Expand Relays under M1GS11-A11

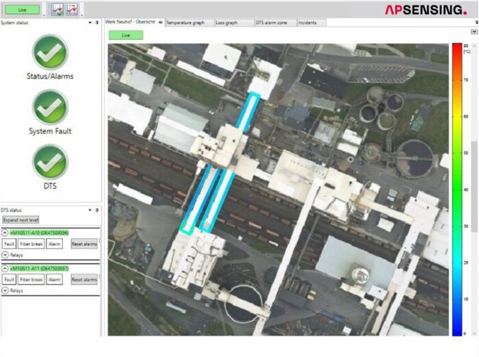(x=5, y=290)
